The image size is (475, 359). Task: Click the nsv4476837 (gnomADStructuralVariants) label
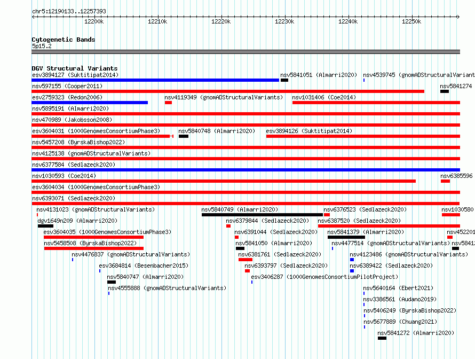[131, 254]
